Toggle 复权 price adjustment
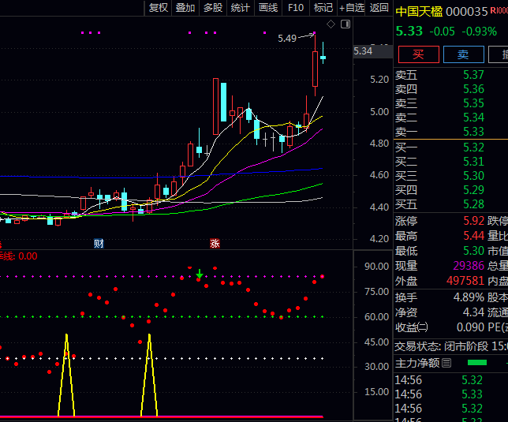508x422 pixels. [x=159, y=8]
